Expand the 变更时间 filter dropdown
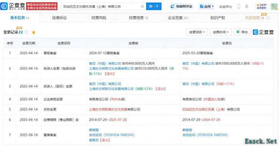279x146 pixels. tap(221, 32)
